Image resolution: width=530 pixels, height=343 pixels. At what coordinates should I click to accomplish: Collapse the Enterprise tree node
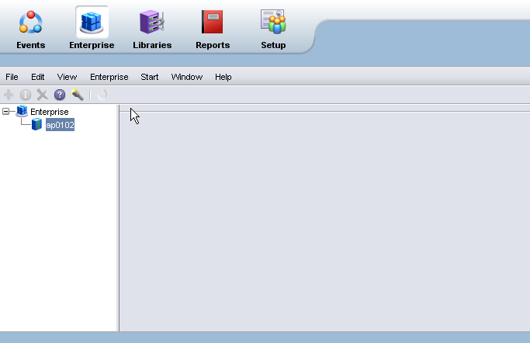(x=5, y=111)
